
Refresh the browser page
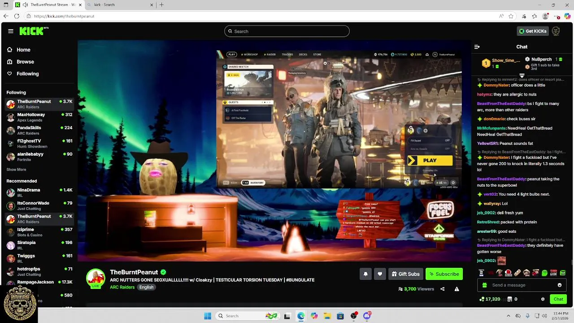[x=17, y=16]
